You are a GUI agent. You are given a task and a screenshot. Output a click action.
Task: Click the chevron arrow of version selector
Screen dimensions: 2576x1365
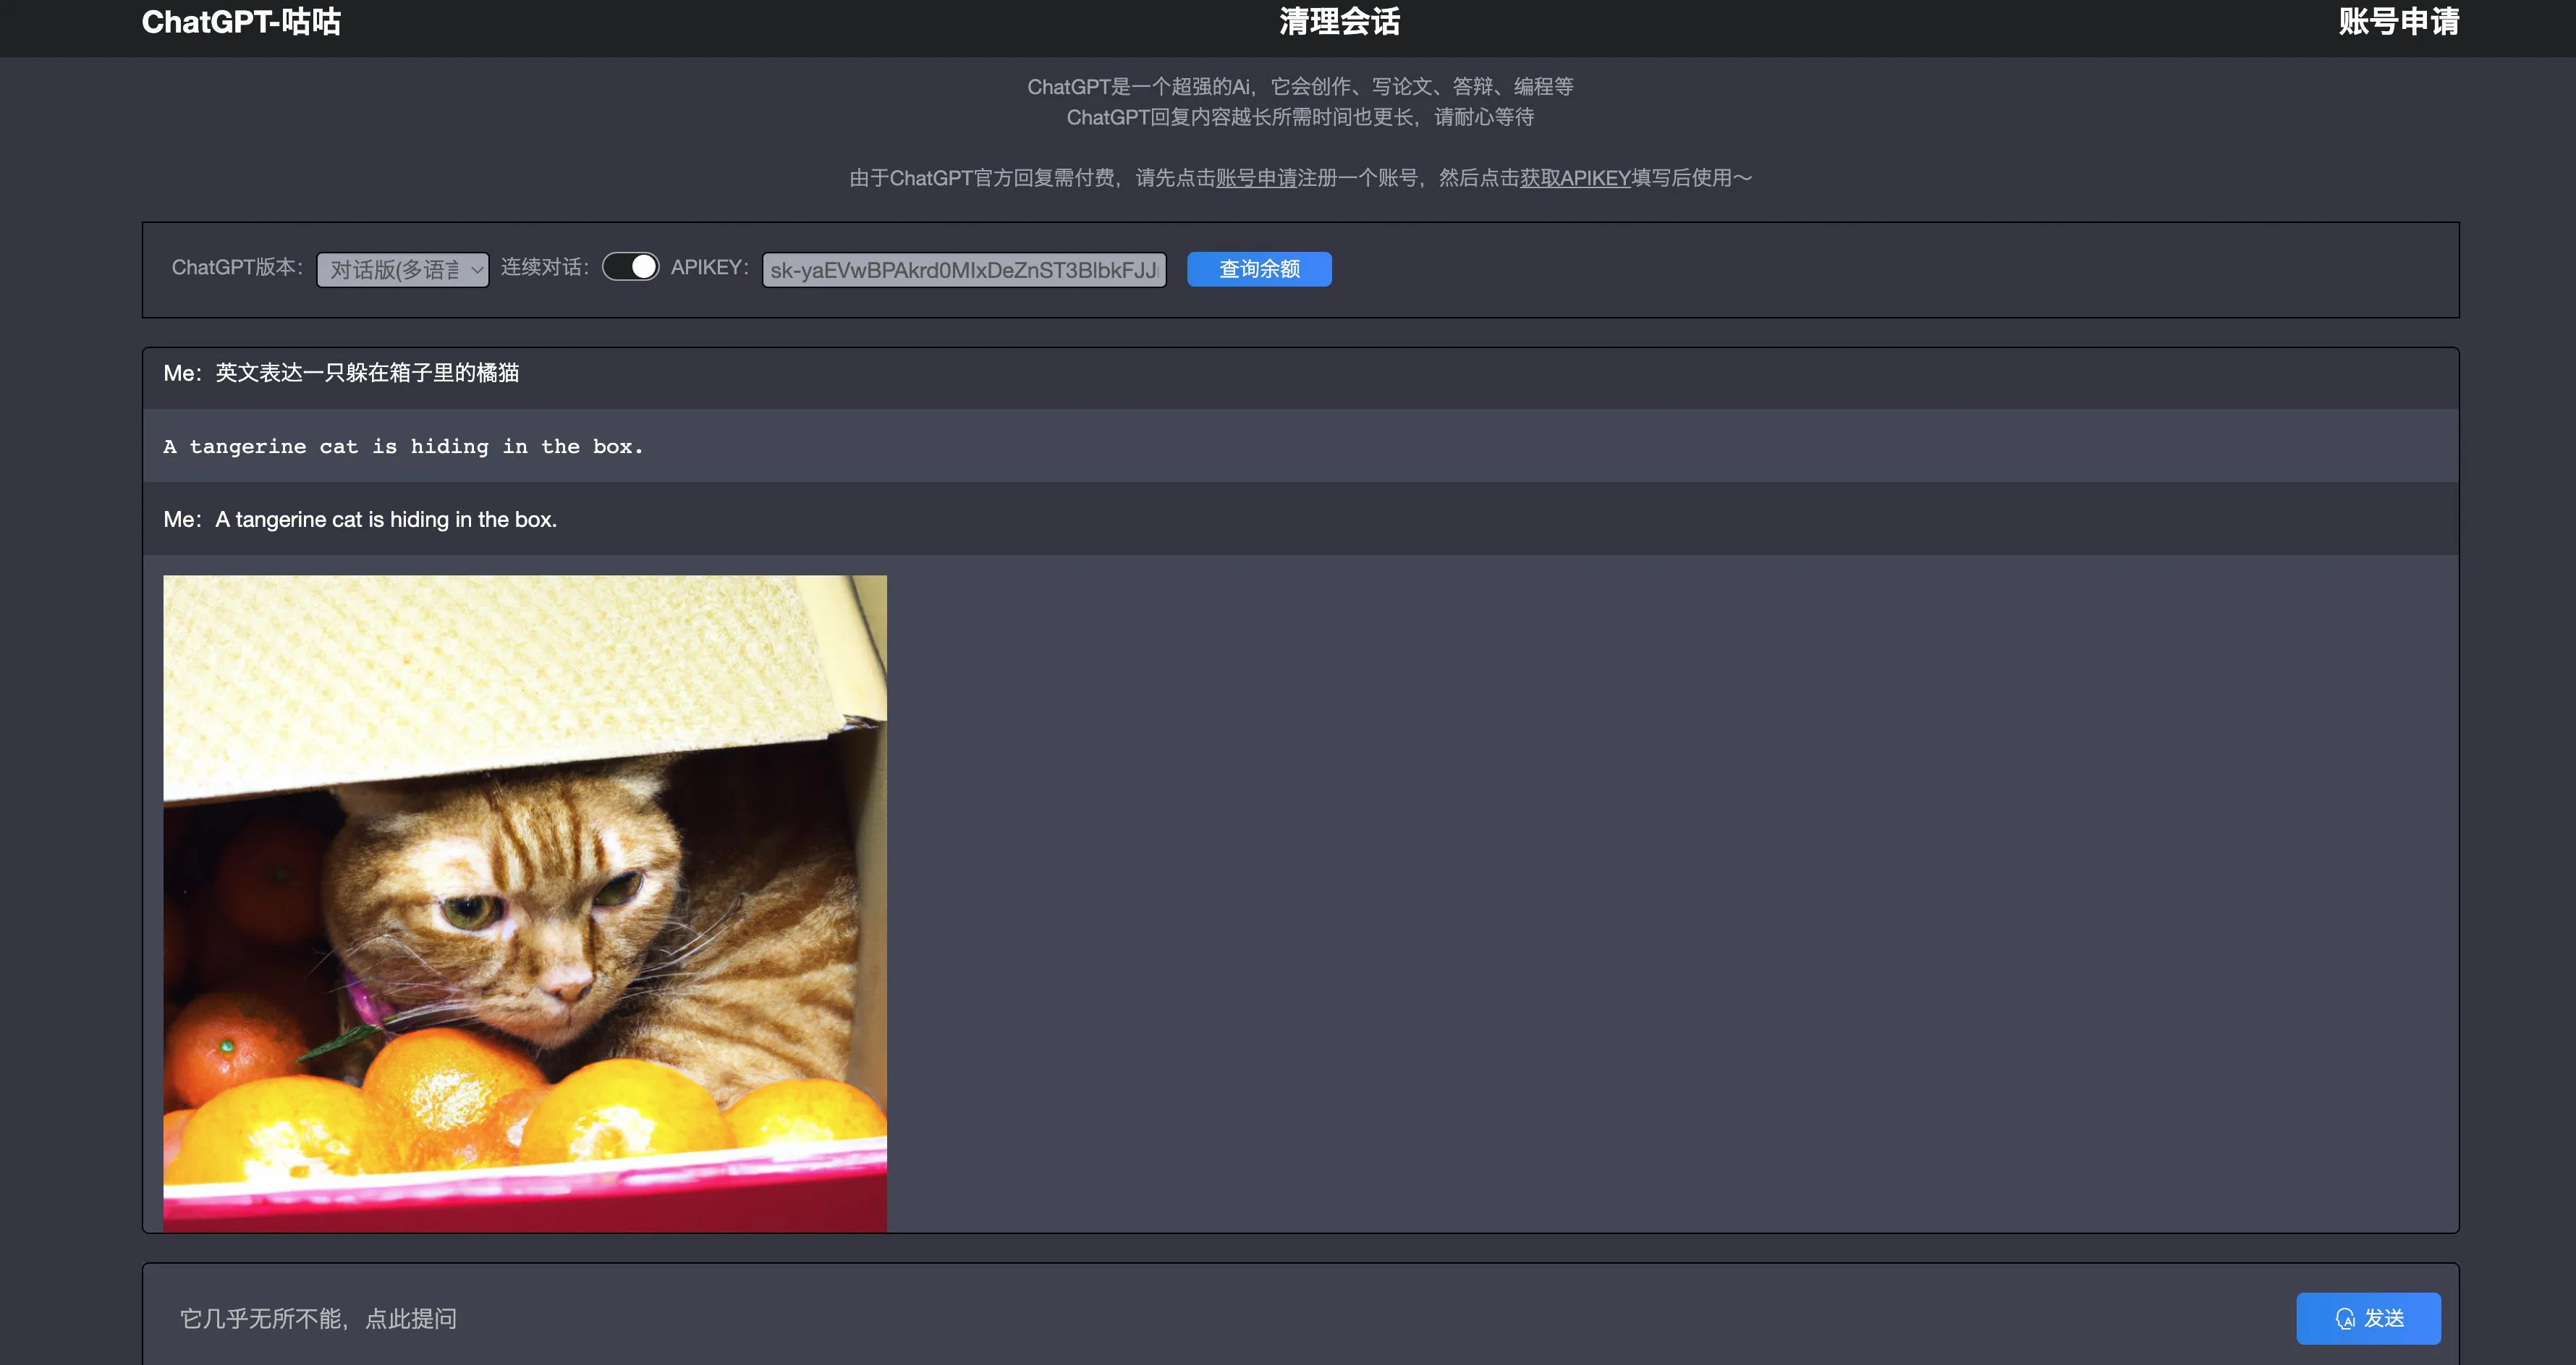point(477,270)
